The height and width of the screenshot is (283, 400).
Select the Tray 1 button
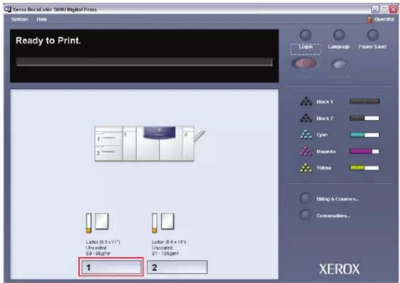click(111, 267)
